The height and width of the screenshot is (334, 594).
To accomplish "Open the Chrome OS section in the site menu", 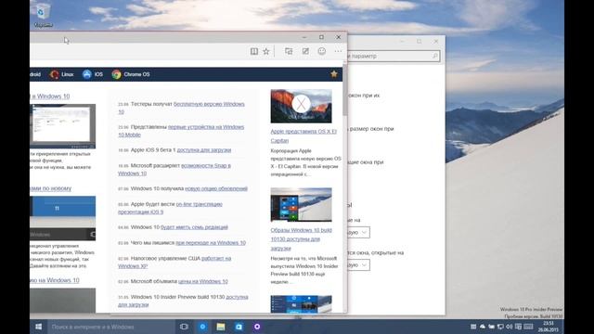I will (x=136, y=74).
